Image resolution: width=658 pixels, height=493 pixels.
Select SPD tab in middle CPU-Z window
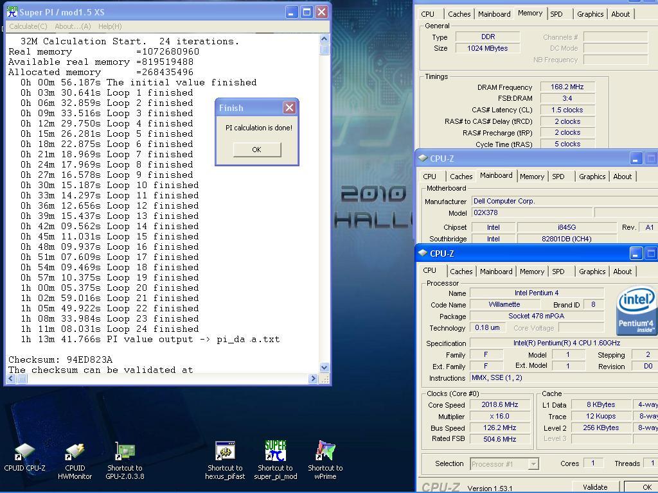558,177
